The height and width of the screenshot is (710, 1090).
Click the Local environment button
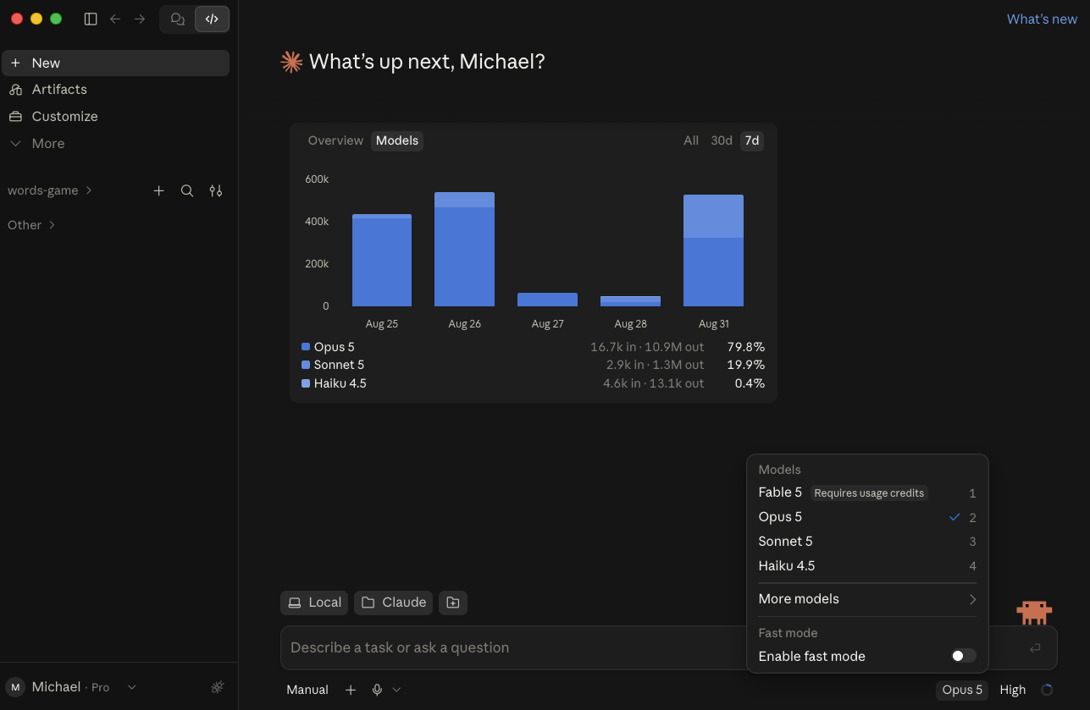(314, 603)
